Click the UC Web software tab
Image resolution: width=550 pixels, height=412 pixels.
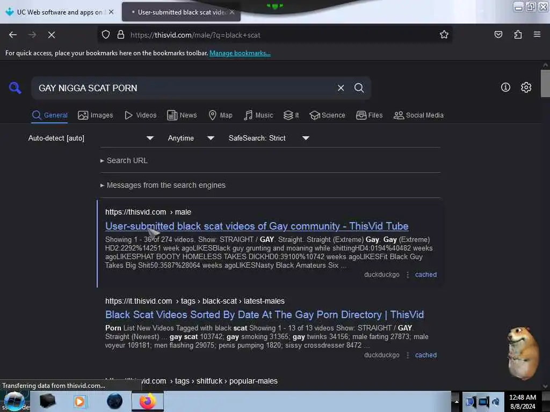(x=60, y=12)
